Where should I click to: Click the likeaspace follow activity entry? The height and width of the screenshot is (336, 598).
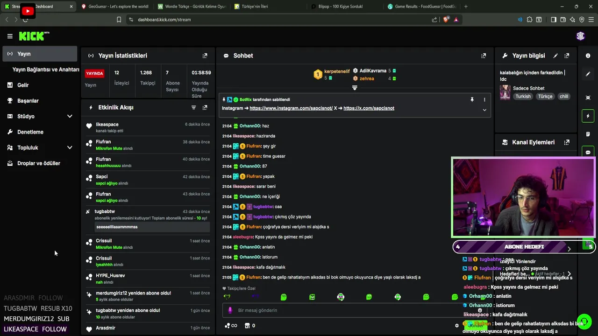[x=148, y=127]
